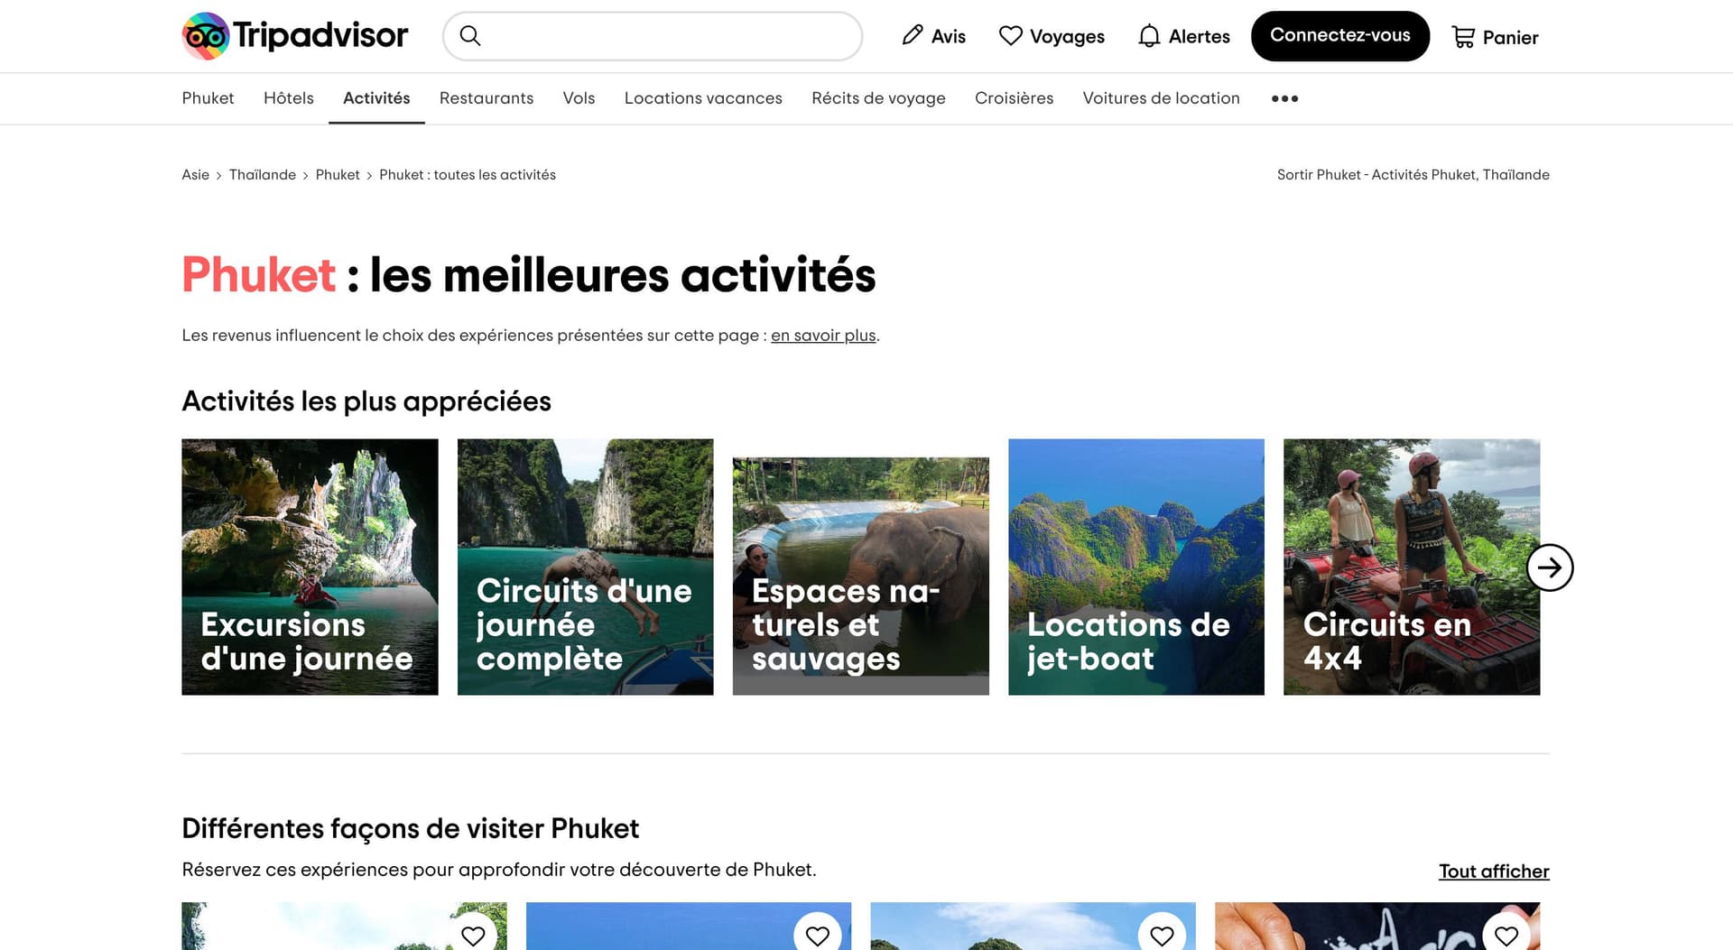Open Avis with the pencil icon
The image size is (1733, 950).
(933, 36)
